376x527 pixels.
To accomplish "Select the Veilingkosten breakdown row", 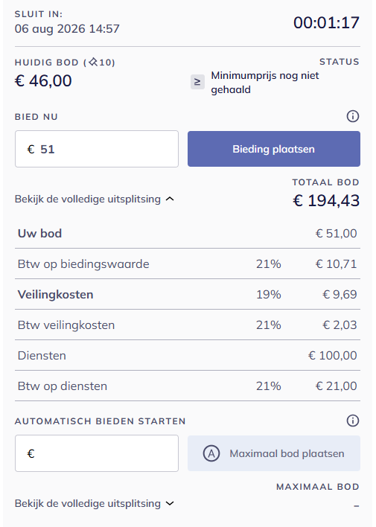I will click(188, 295).
